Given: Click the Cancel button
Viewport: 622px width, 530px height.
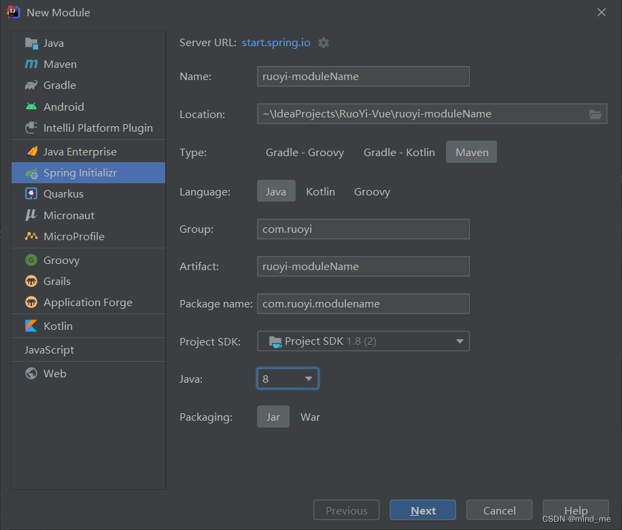Looking at the screenshot, I should [500, 510].
